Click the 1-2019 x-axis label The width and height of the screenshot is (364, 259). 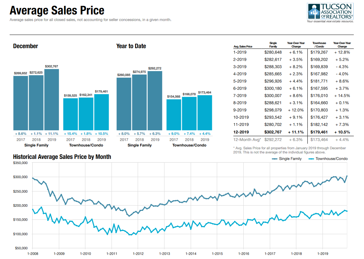(x=322, y=254)
